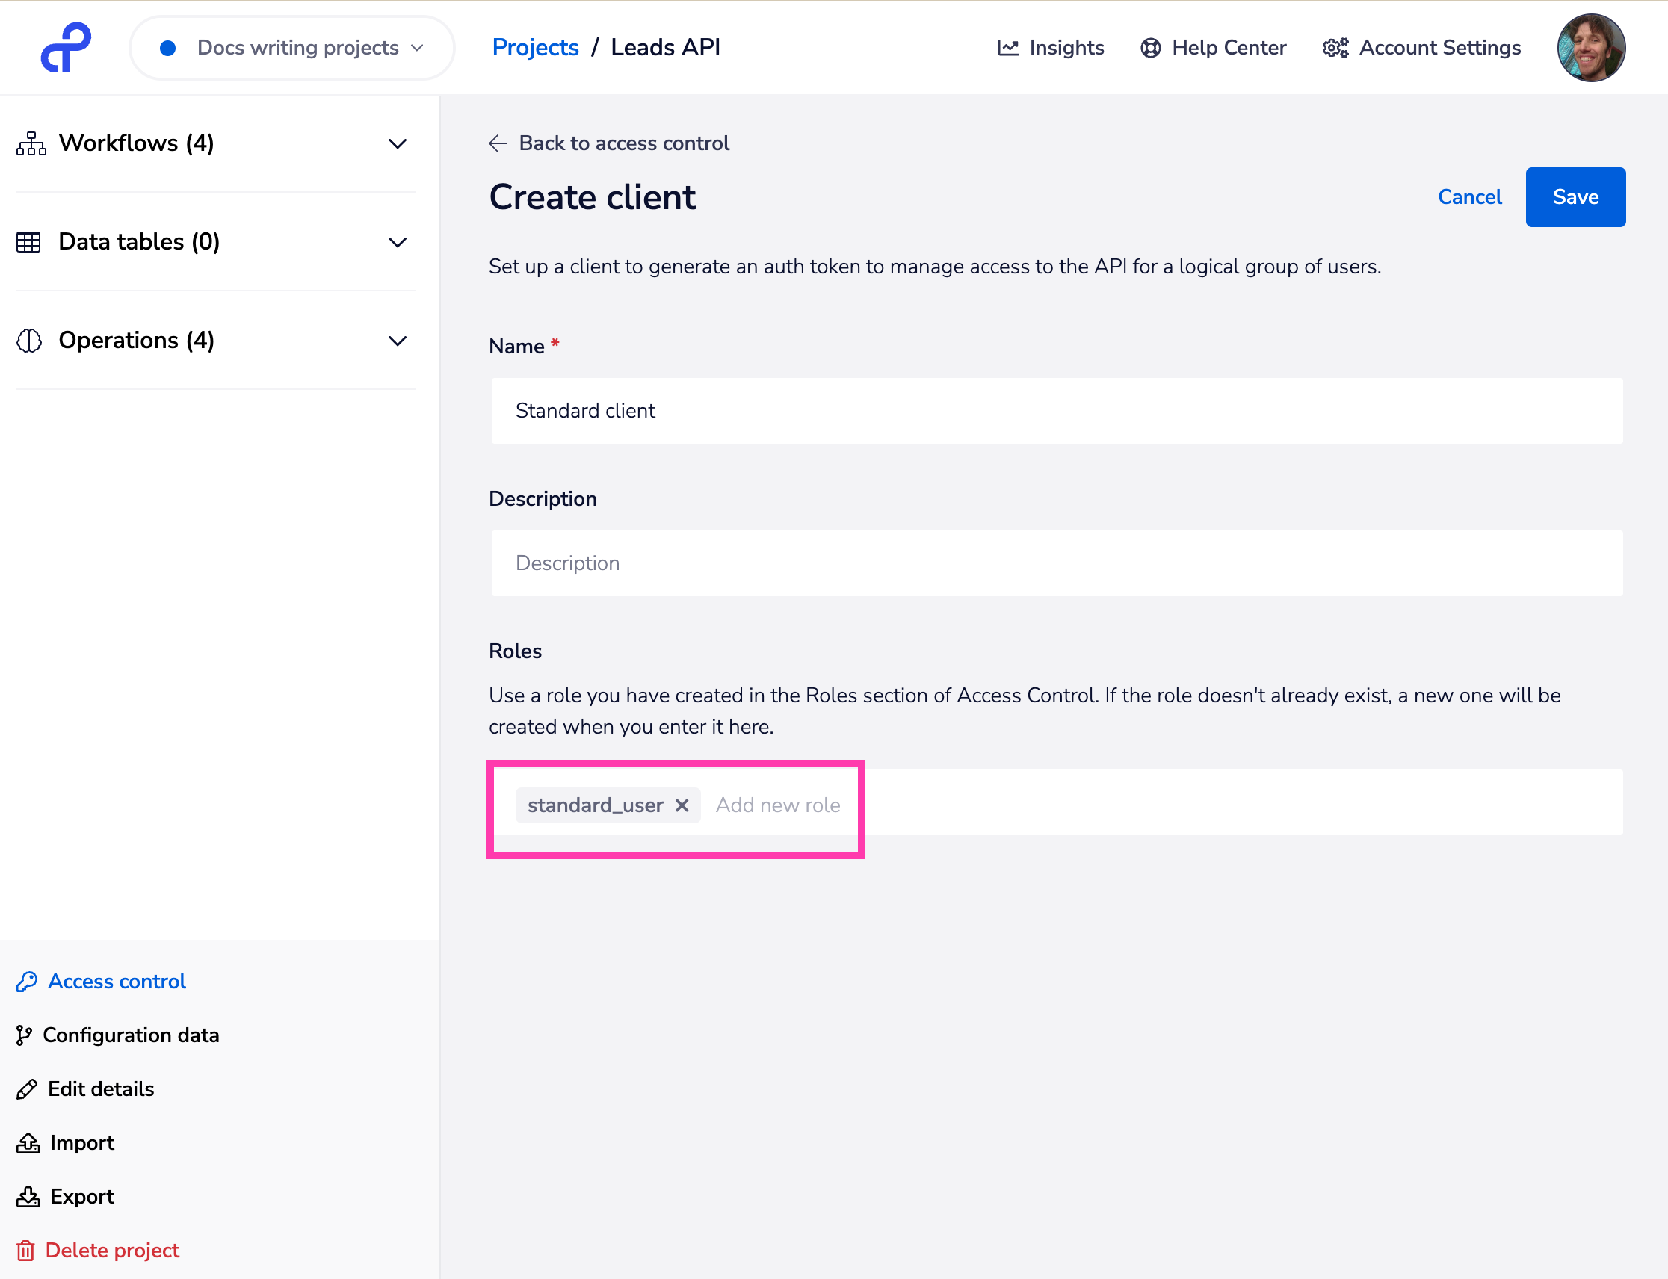1668x1279 pixels.
Task: Remove the standard_user role chip
Action: tap(681, 805)
